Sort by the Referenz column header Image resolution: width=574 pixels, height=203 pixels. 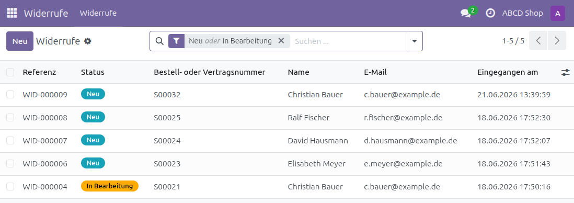(x=39, y=72)
